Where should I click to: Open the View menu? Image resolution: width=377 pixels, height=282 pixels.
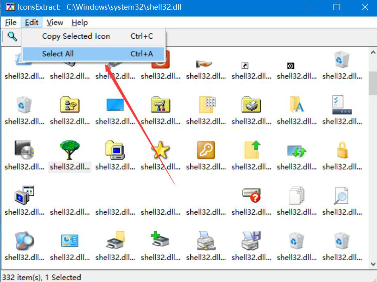[x=55, y=23]
